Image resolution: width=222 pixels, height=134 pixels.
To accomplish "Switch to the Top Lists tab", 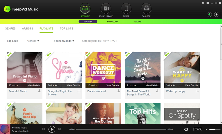I will coord(66,28).
